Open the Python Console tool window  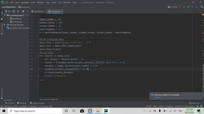[x=37, y=103]
